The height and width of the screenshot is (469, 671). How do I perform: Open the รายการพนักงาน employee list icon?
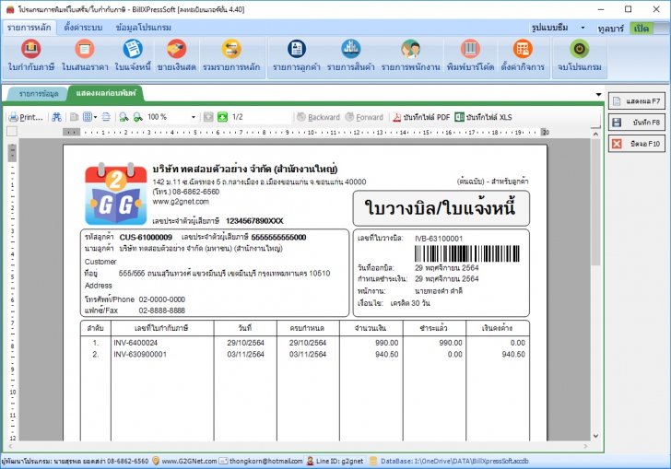point(410,55)
